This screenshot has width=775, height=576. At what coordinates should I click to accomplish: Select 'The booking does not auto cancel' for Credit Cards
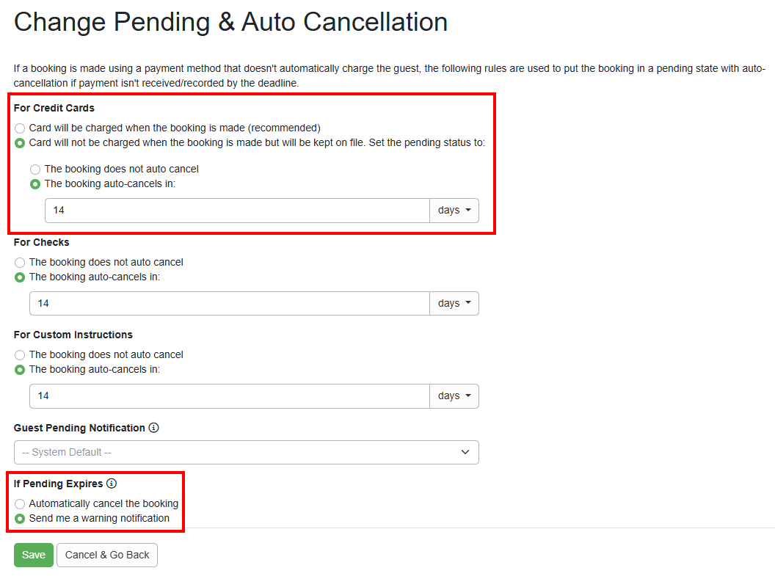[35, 169]
